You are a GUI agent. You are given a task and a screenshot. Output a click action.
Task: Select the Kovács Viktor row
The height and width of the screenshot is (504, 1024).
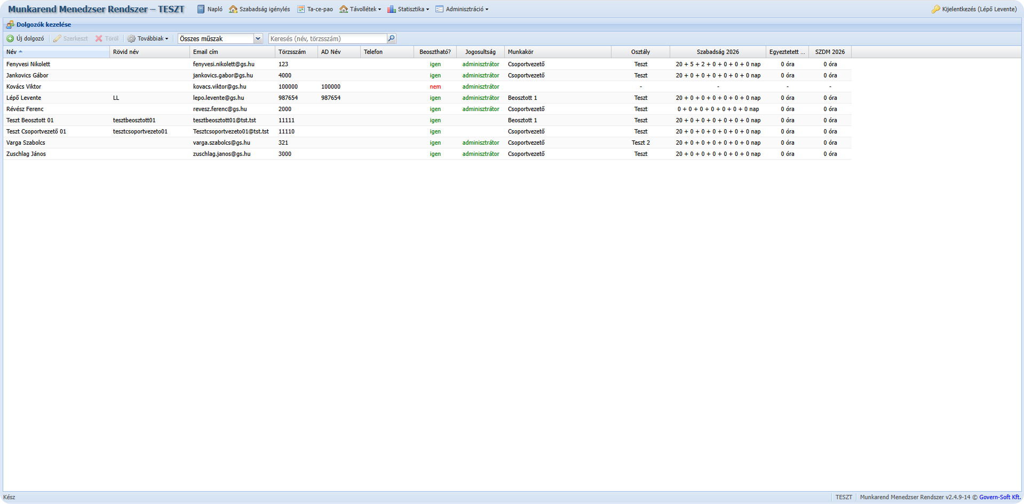[x=24, y=86]
